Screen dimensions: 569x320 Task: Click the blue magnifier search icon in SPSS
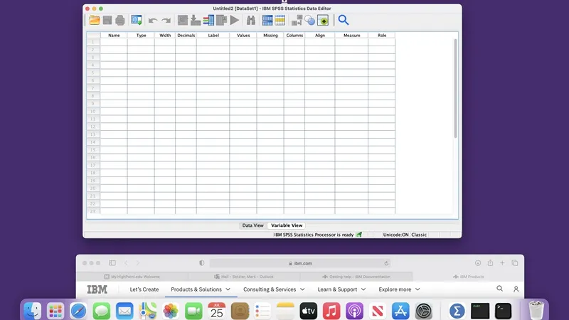point(344,20)
